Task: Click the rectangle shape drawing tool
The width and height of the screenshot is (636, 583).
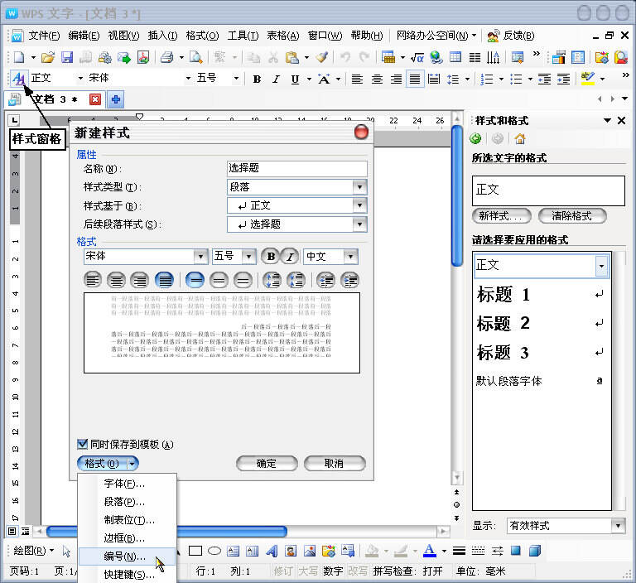Action: coord(195,551)
